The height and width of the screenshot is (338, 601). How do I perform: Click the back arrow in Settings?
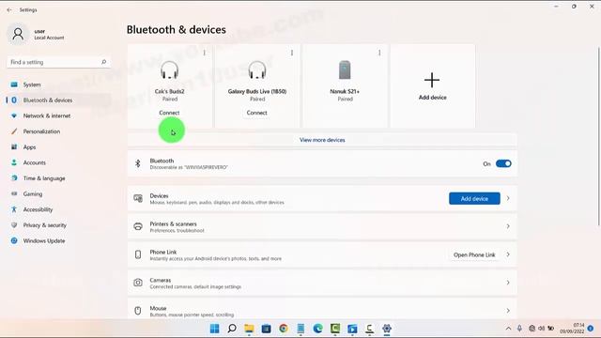click(9, 10)
